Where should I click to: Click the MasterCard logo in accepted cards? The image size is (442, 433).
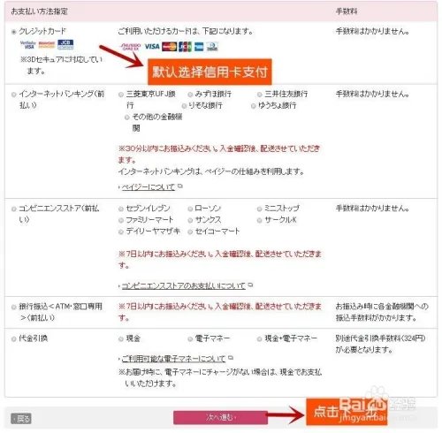(170, 46)
